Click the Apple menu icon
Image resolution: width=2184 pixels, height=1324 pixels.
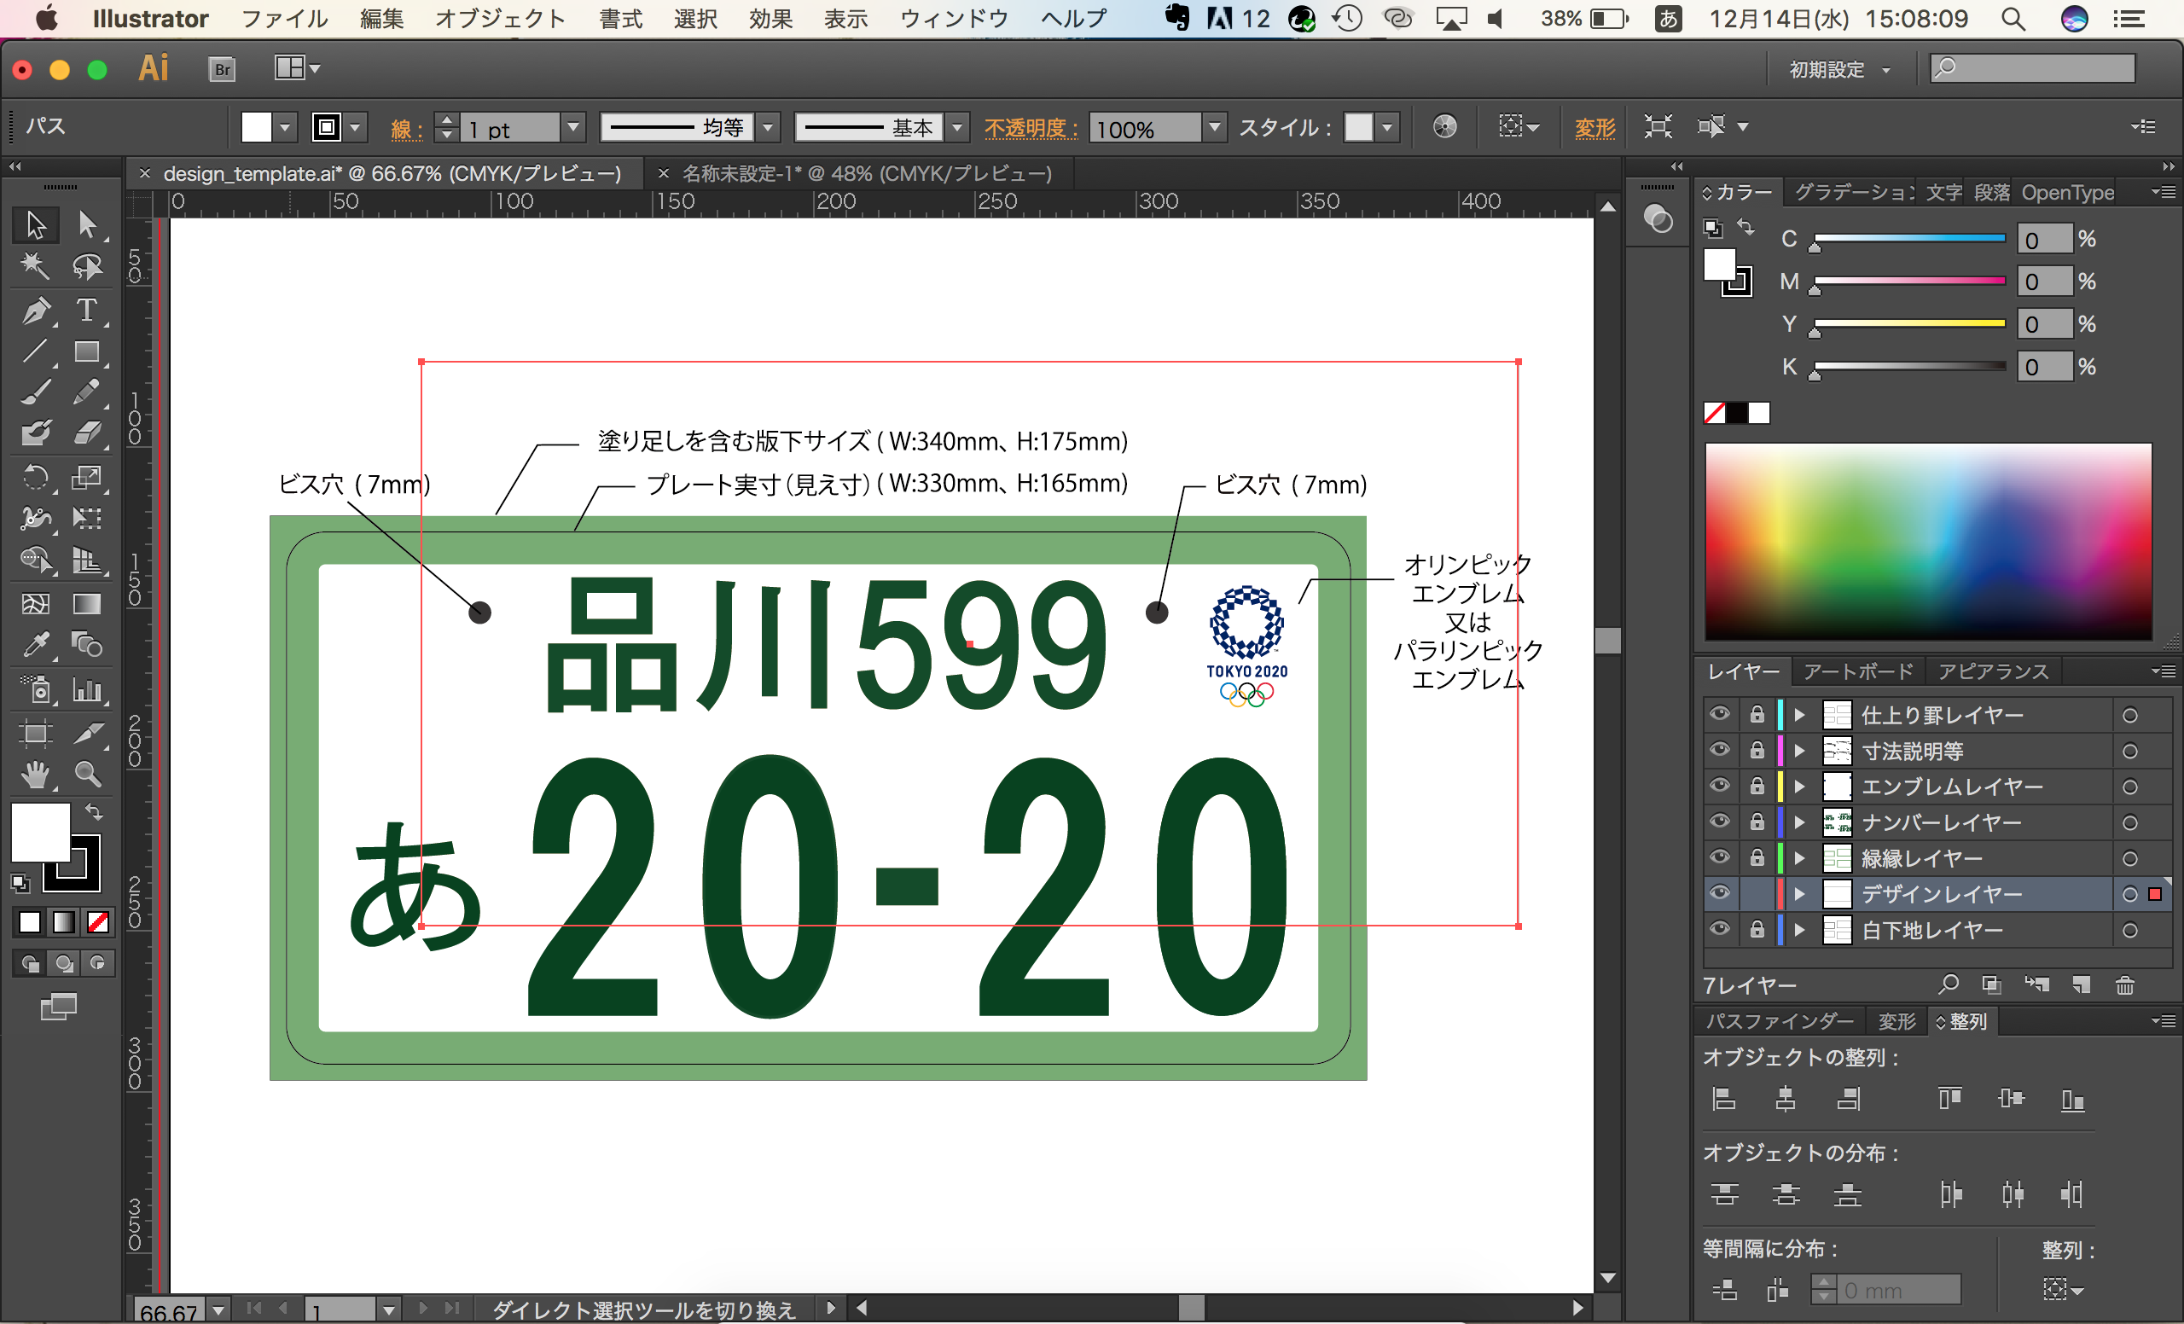tap(47, 18)
